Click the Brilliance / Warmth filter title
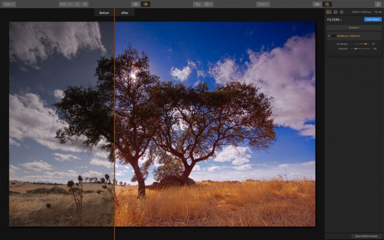Viewport: 384px width, 240px height. [x=349, y=36]
